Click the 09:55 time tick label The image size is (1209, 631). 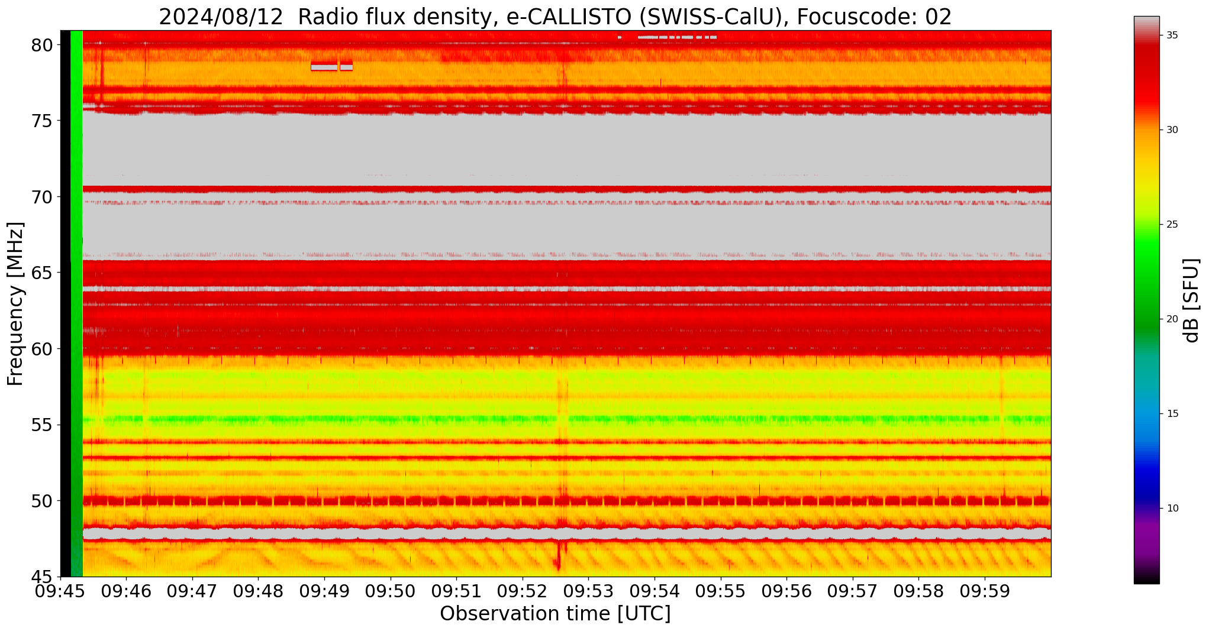(720, 591)
